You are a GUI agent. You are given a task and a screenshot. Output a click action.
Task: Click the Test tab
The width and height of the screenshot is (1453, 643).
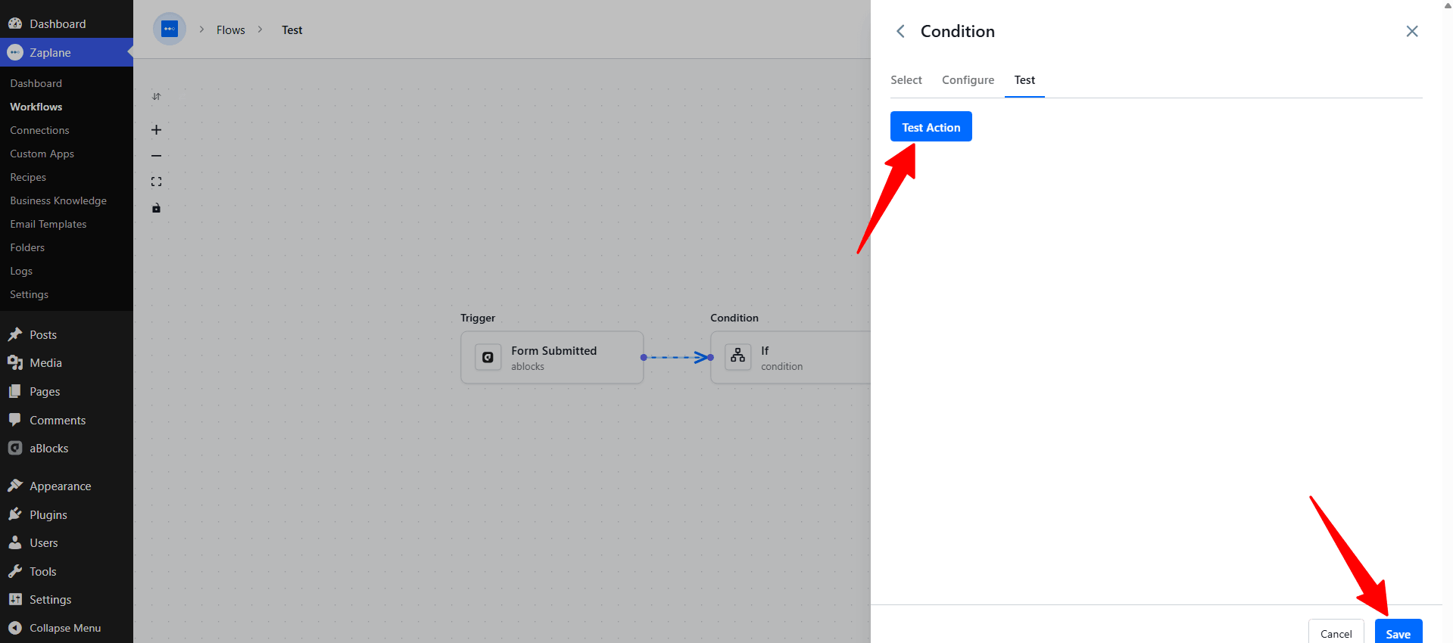pyautogui.click(x=1024, y=80)
